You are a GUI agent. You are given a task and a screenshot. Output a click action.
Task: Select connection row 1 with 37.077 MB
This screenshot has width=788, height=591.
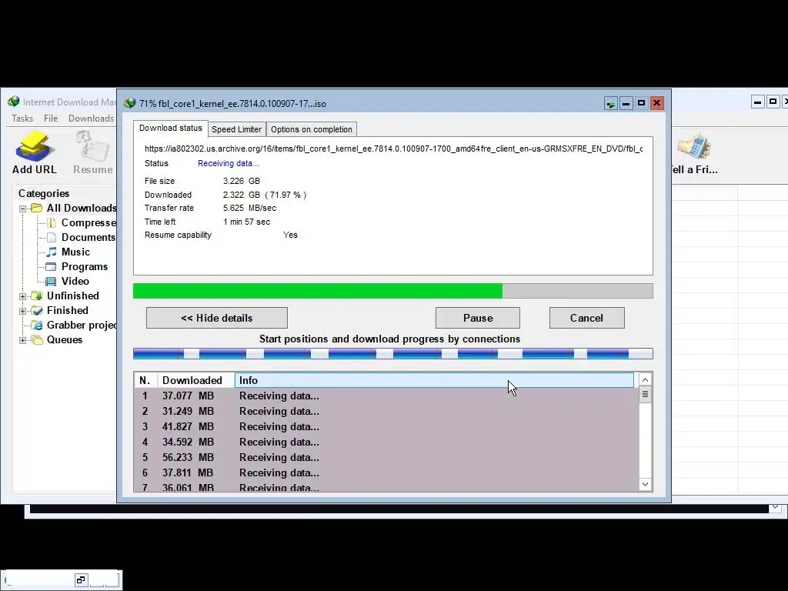point(386,396)
